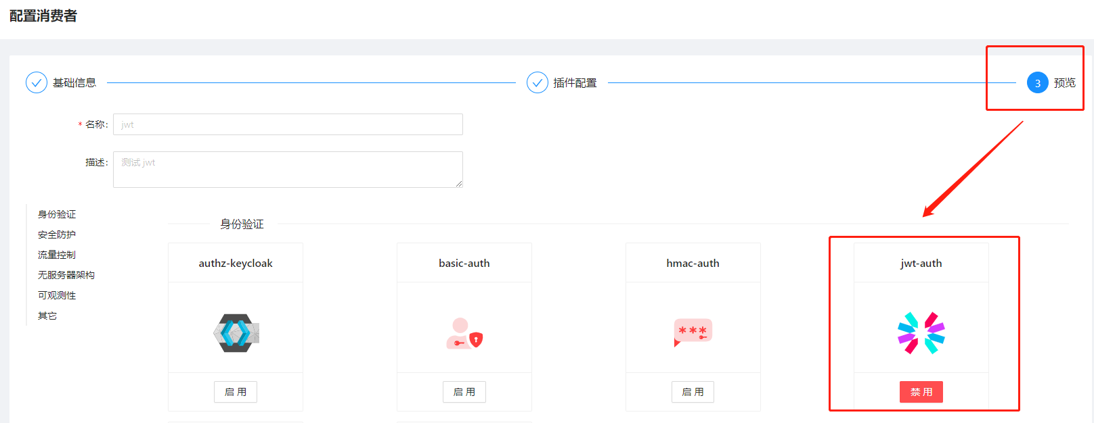Click the step 3 number circle
The width and height of the screenshot is (1094, 423).
coord(1038,82)
